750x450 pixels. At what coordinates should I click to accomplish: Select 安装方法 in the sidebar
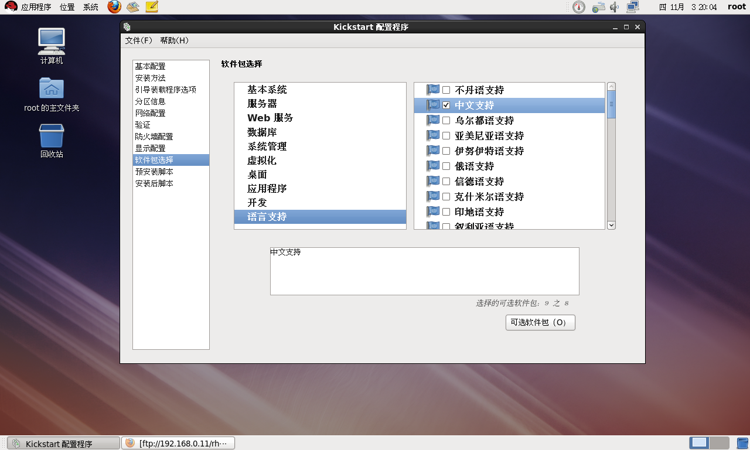point(171,78)
